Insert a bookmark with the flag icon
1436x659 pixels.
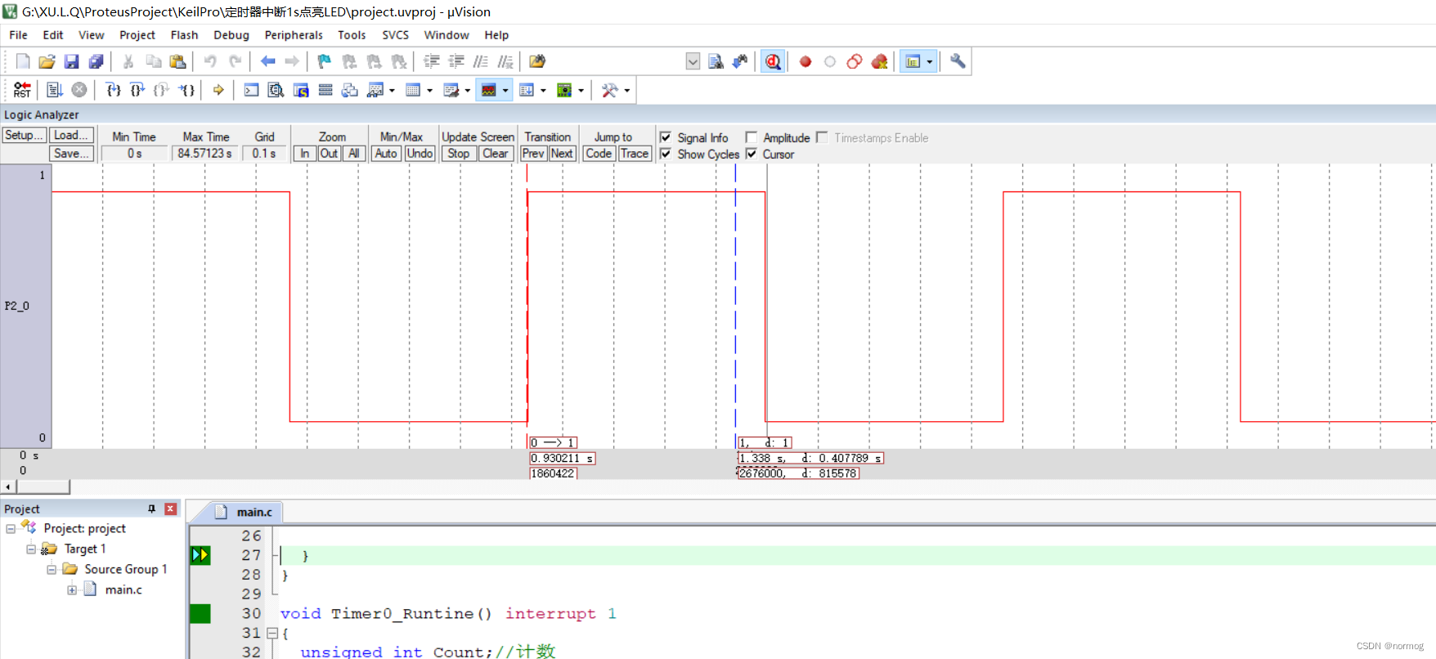[x=325, y=61]
